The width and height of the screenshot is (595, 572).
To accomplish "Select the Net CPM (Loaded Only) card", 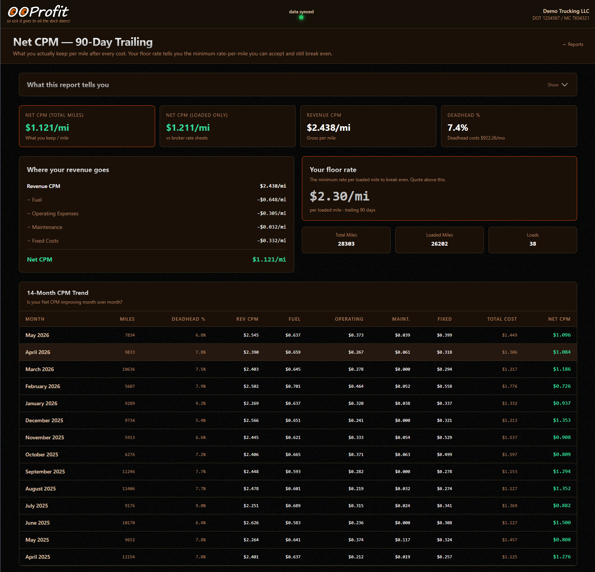I will click(x=228, y=126).
